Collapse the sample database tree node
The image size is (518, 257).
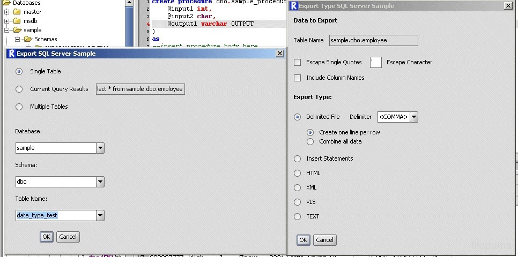click(6, 30)
